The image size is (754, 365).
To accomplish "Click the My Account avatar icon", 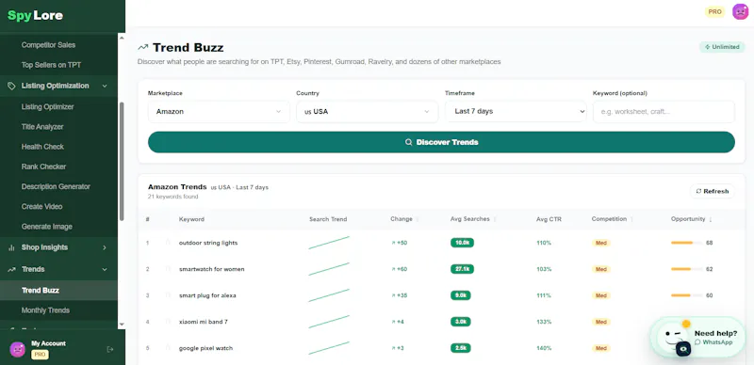I will coord(17,349).
